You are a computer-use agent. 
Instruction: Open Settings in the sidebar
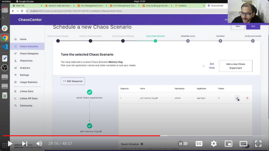[x=24, y=75]
